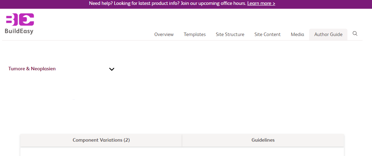Open the Learn more link in banner
Screen dimensions: 372x156
[261, 3]
